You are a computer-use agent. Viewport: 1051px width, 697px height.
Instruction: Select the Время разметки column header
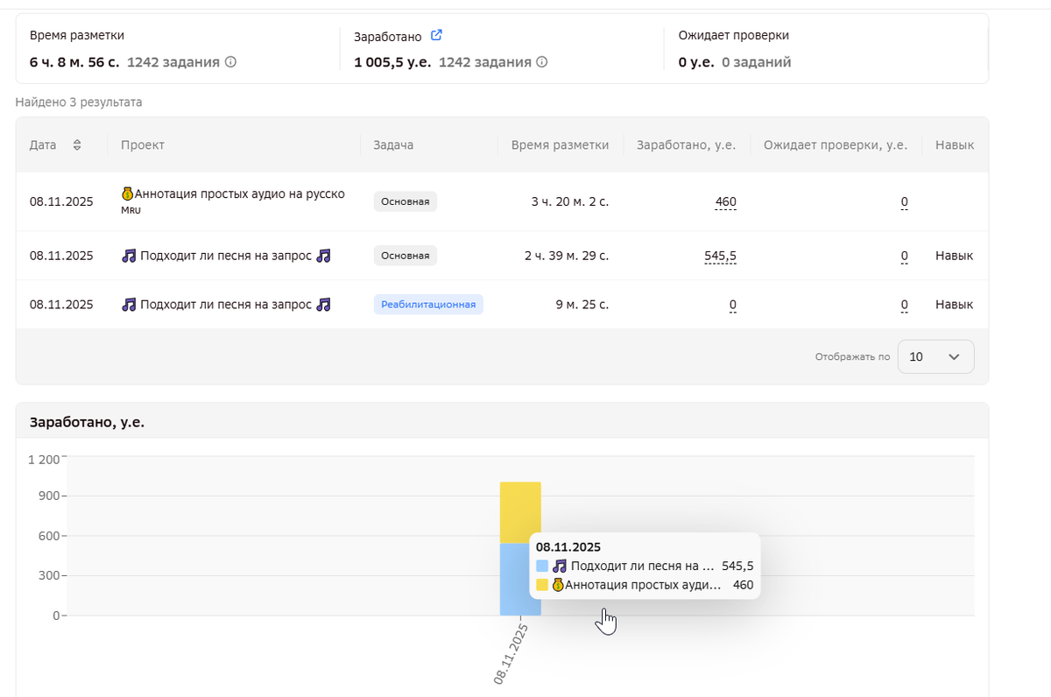(x=560, y=144)
